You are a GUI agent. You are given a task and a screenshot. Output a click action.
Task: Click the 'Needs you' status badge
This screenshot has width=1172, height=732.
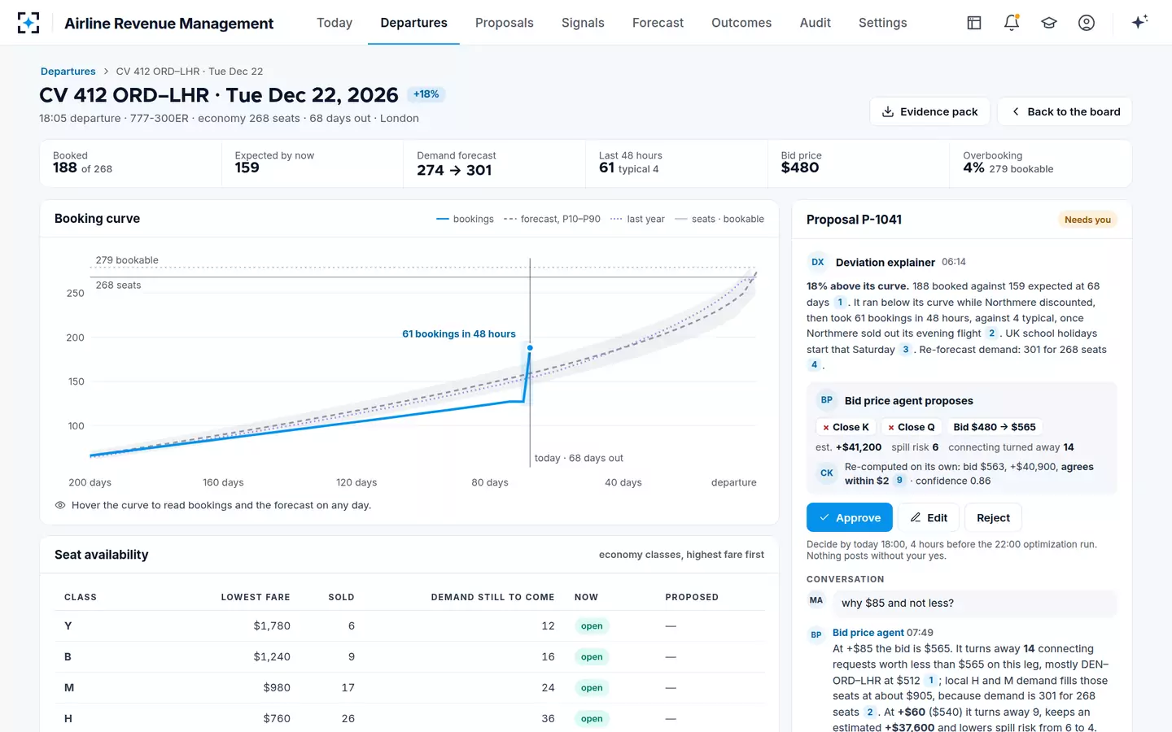[1087, 220]
